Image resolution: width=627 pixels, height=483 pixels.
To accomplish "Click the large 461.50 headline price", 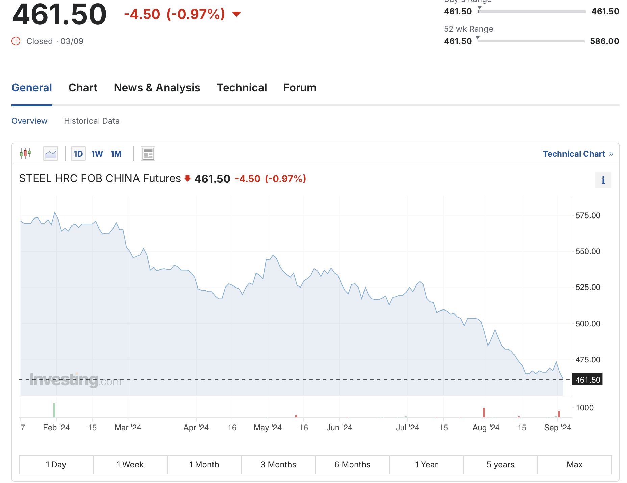I will point(59,14).
